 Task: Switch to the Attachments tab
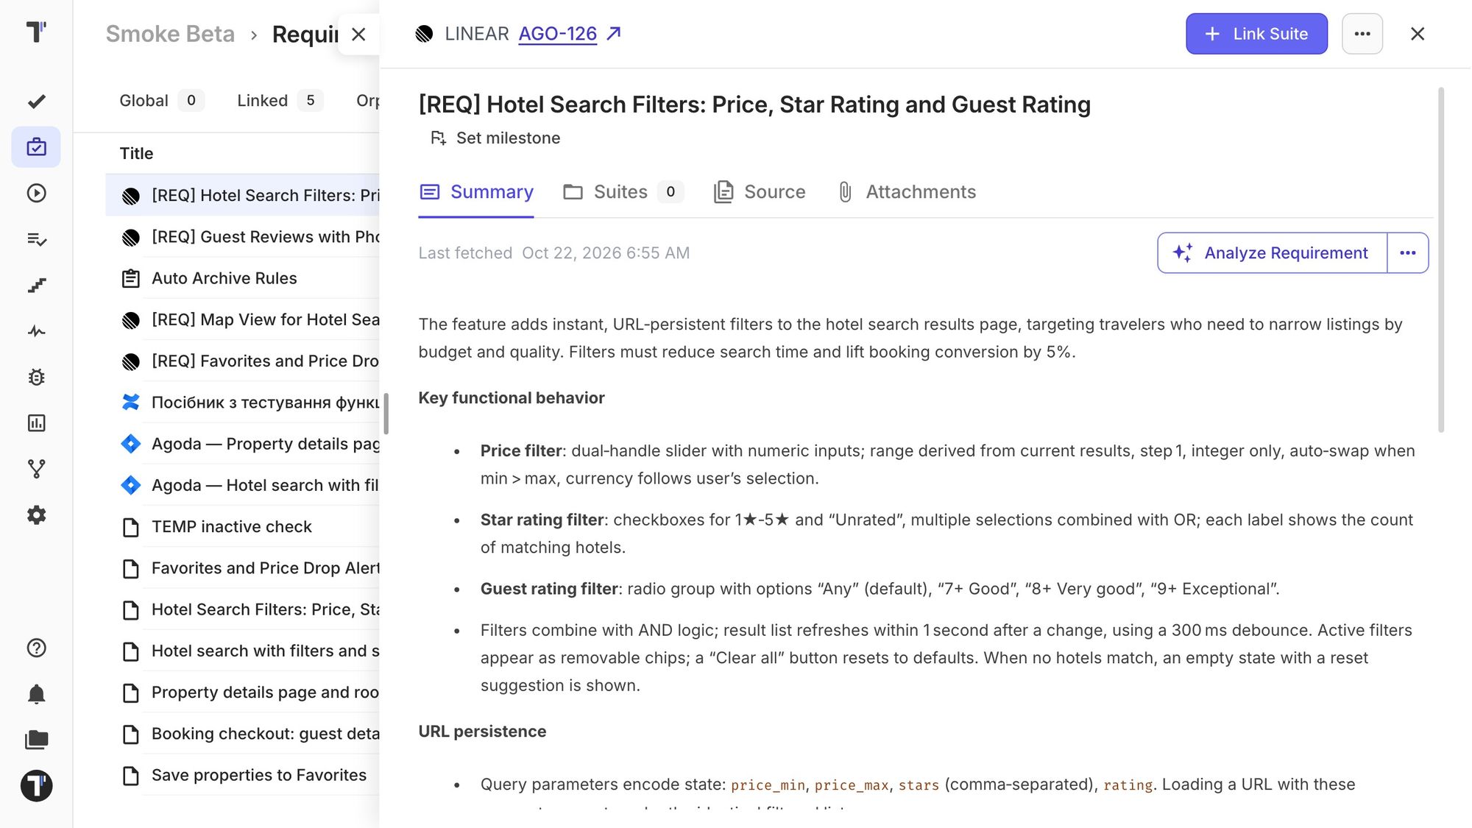pyautogui.click(x=906, y=192)
